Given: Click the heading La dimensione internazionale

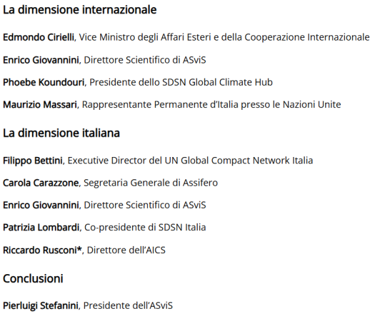Looking at the screenshot, I should [x=80, y=10].
